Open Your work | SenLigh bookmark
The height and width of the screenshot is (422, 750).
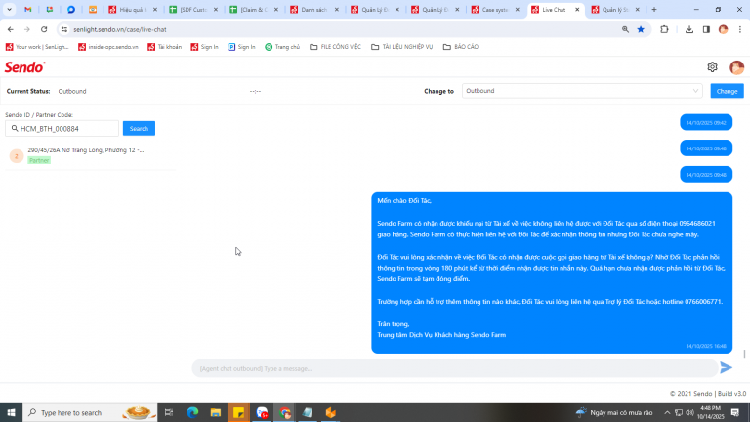(x=37, y=47)
